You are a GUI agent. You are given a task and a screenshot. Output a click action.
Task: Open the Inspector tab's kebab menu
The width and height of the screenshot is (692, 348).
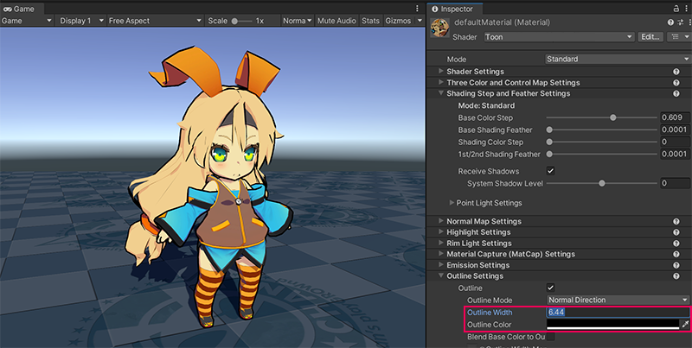(686, 9)
